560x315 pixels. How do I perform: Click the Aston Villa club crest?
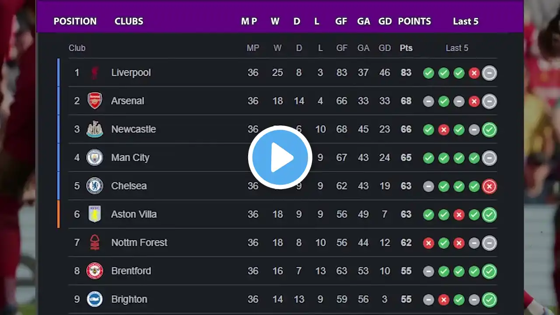coord(94,214)
